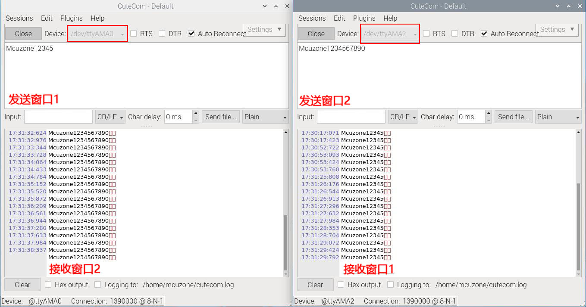
Task: Increase Char delay in left window
Action: click(196, 114)
